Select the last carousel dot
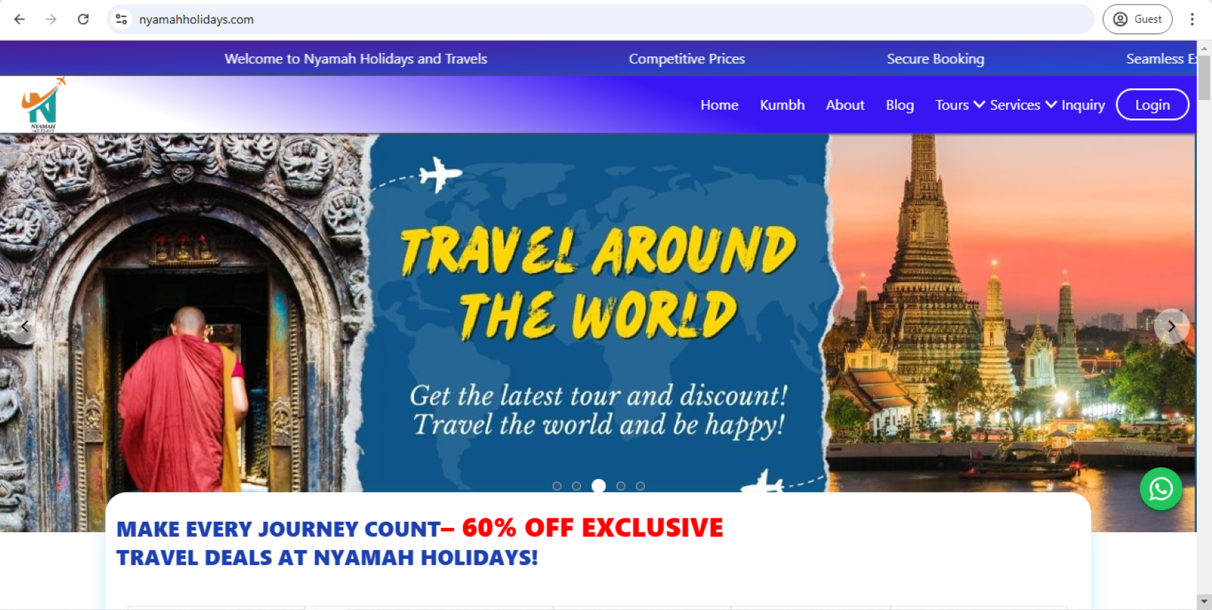The width and height of the screenshot is (1212, 610). click(x=640, y=486)
